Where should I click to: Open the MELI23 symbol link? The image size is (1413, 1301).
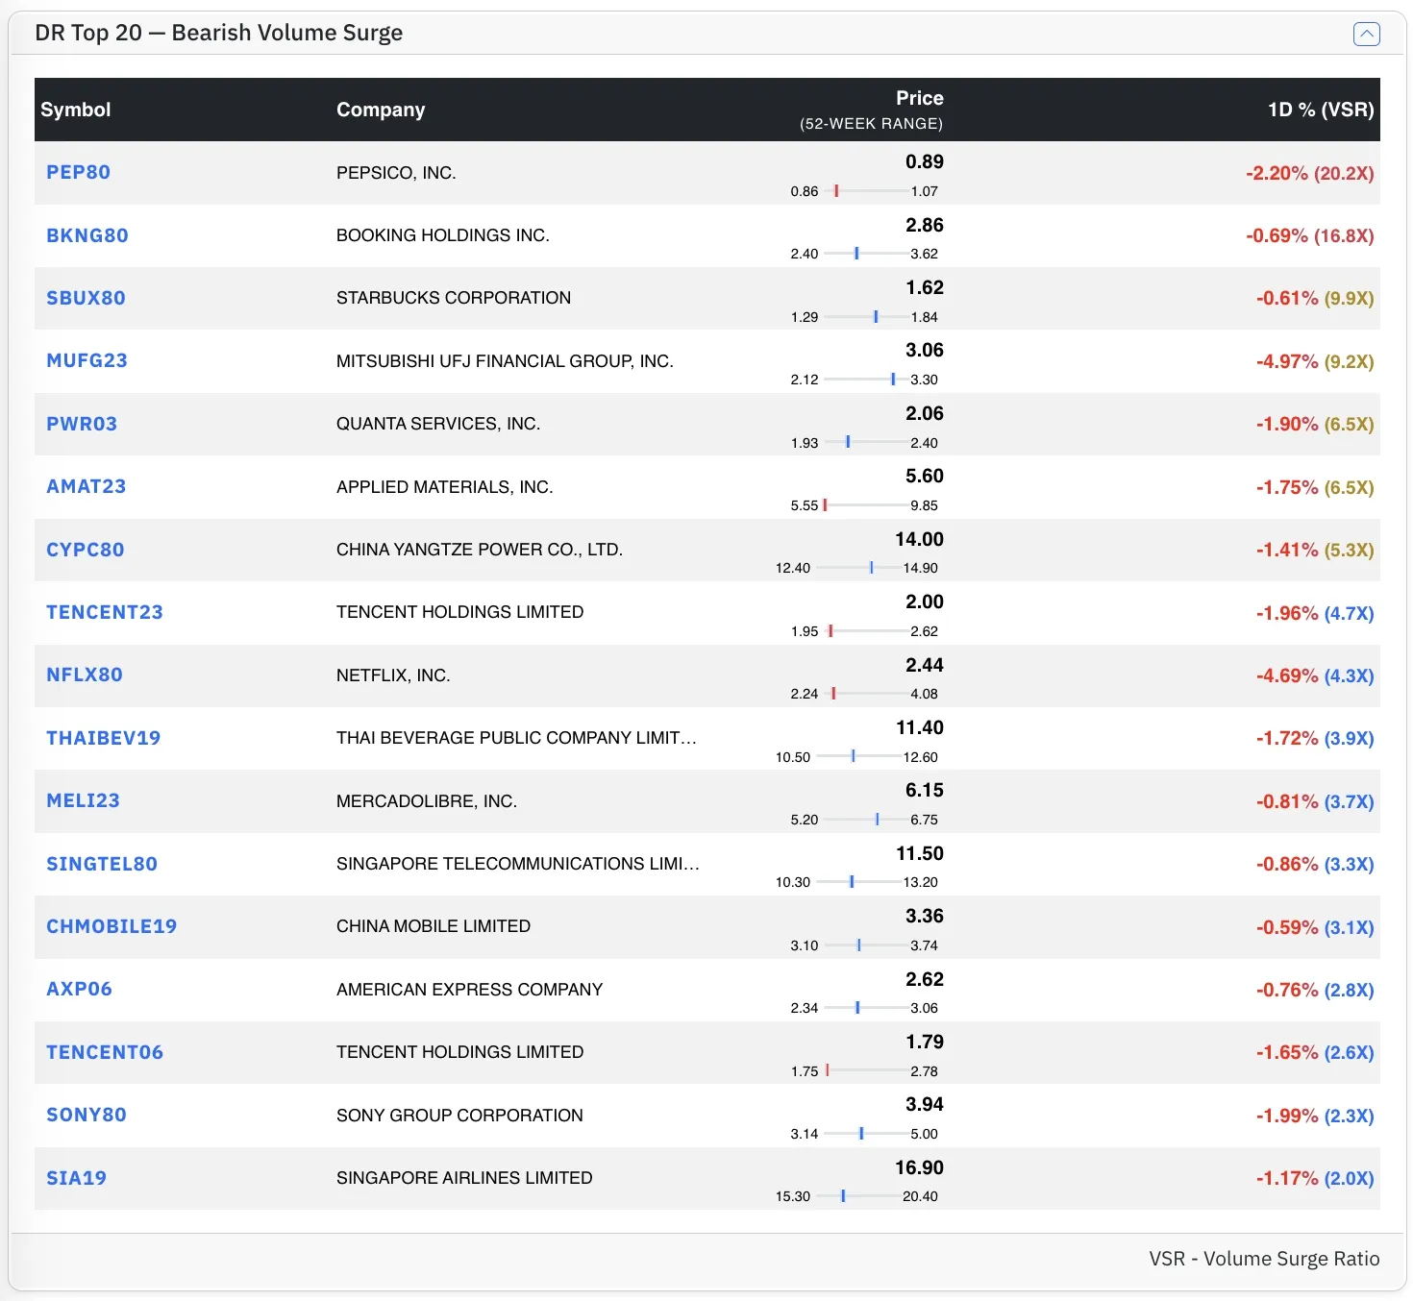pyautogui.click(x=83, y=800)
